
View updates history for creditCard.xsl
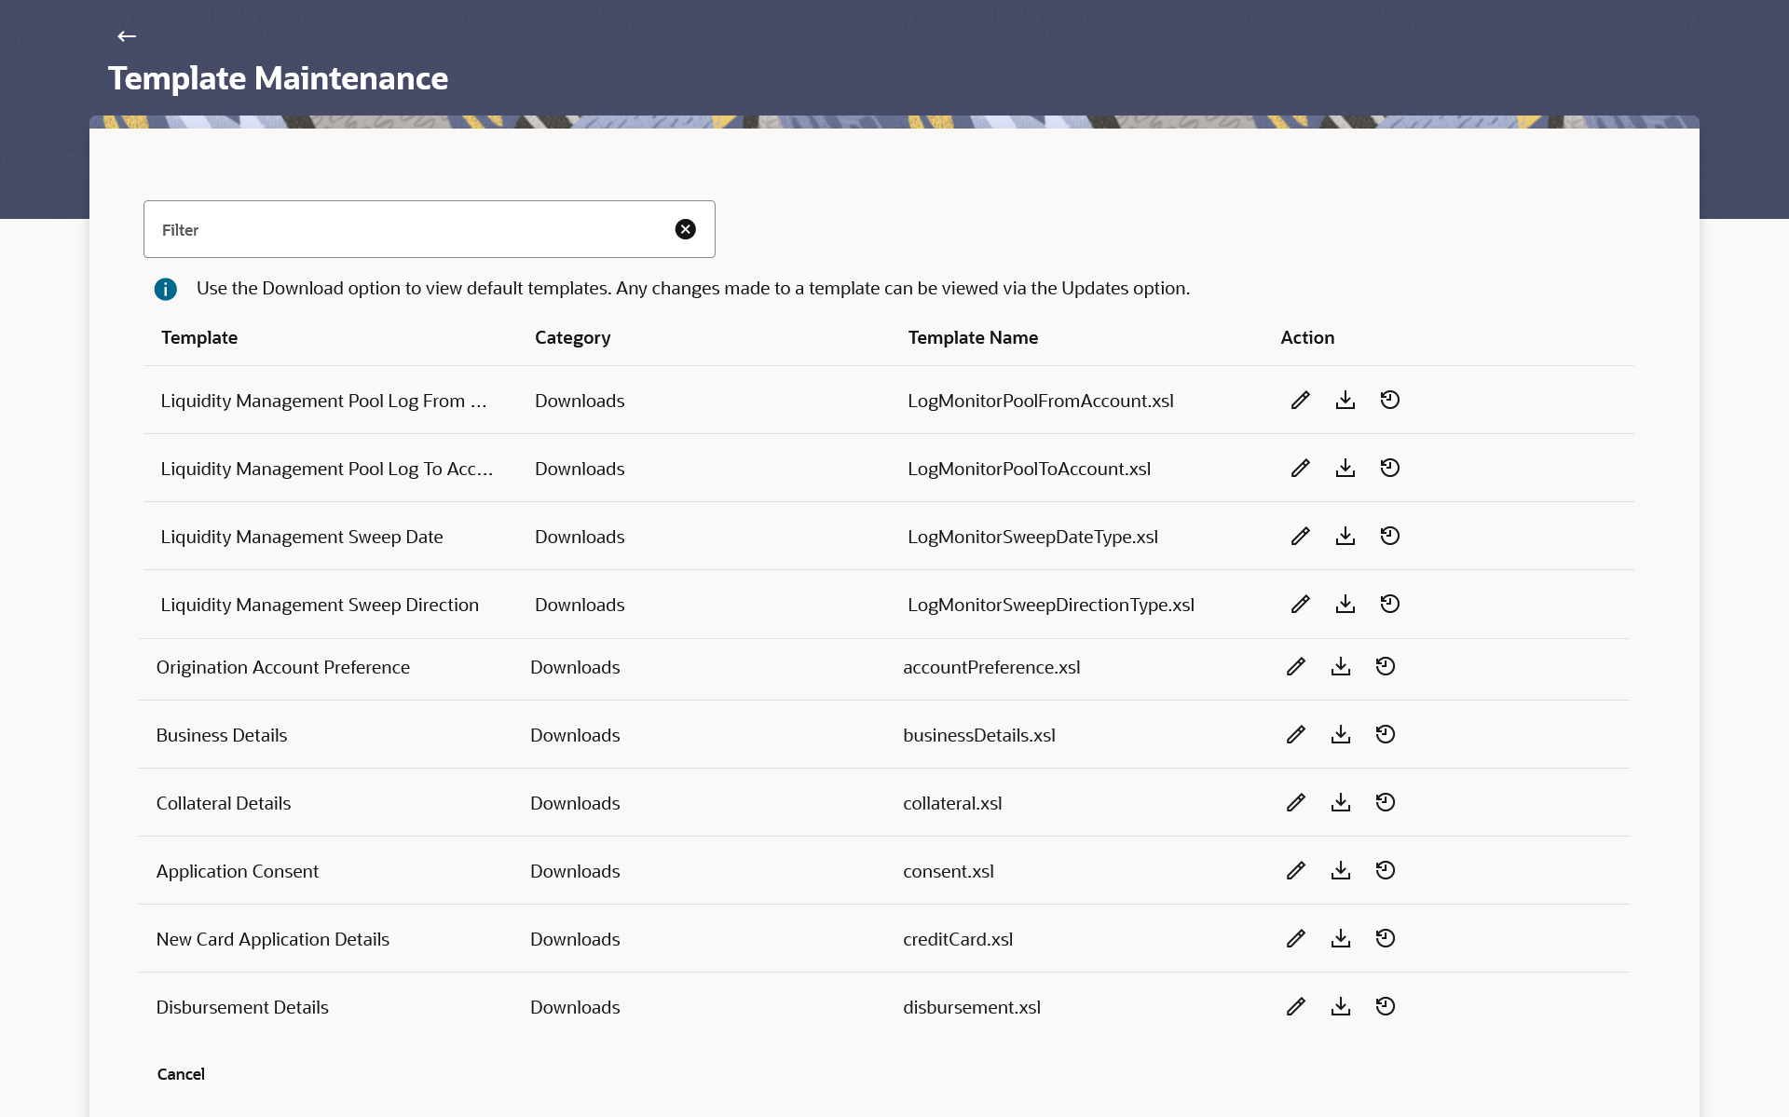pyautogui.click(x=1385, y=939)
